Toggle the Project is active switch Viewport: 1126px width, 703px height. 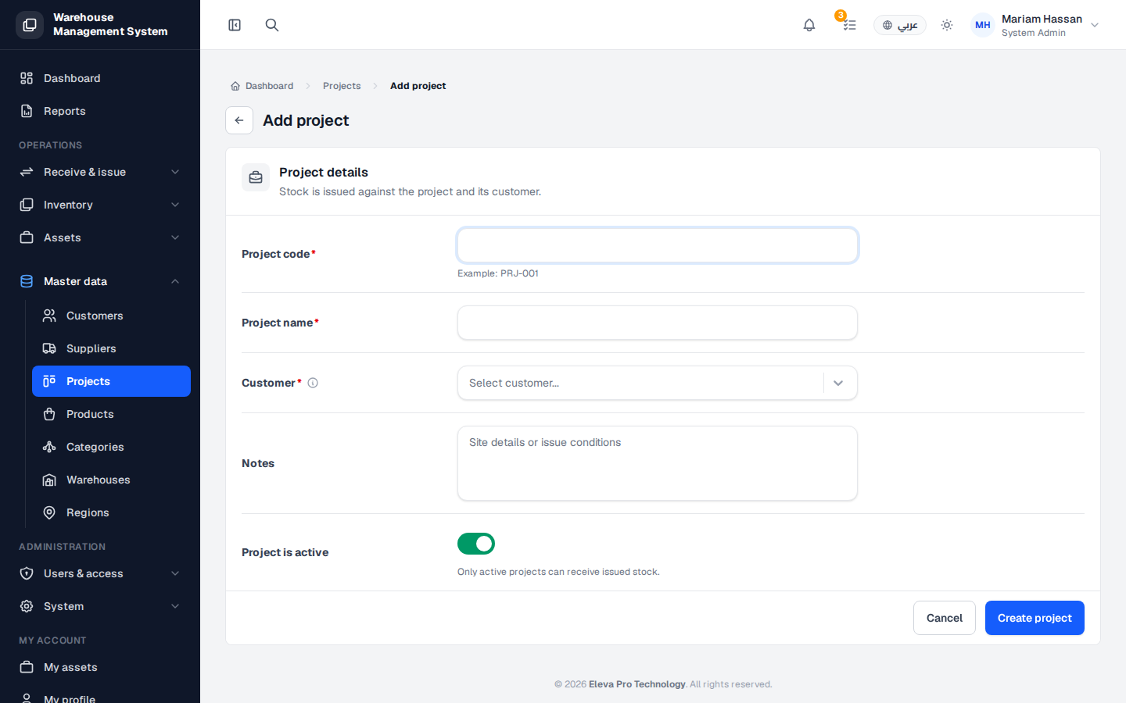point(476,544)
